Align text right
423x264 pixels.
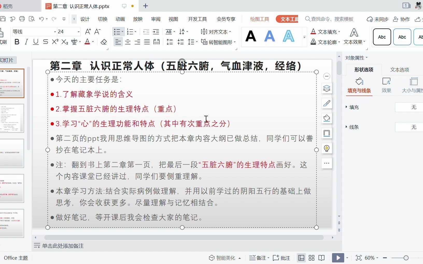pos(137,42)
